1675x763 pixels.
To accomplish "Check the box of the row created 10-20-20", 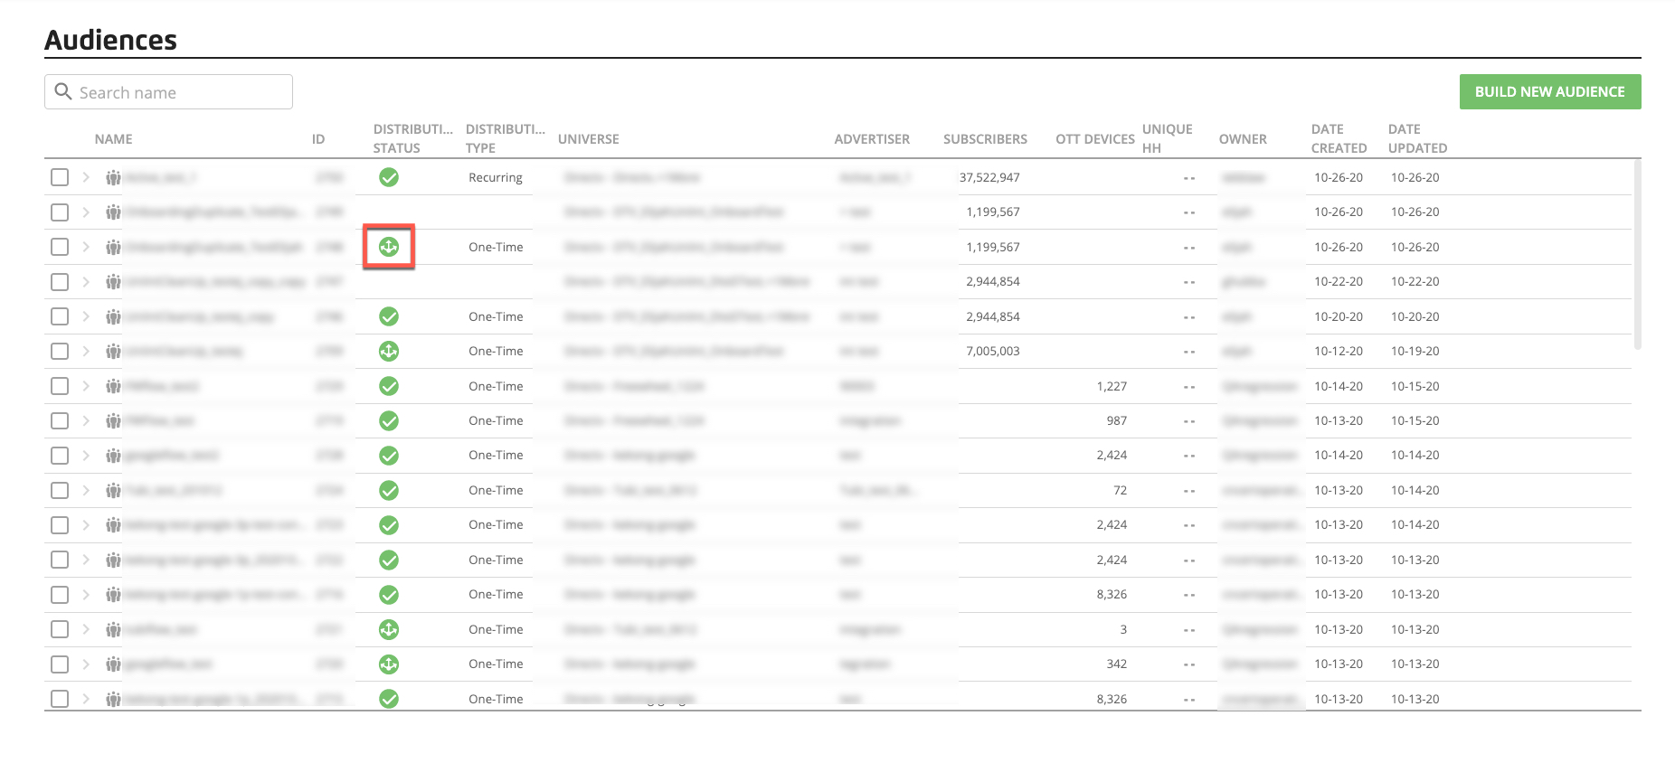I will (x=60, y=316).
